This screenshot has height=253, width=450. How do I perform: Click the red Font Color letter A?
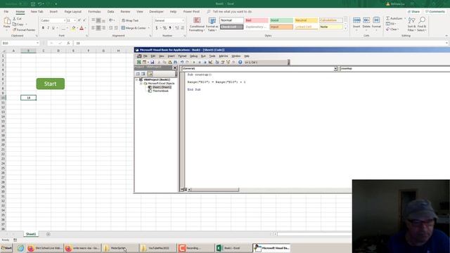(x=82, y=28)
